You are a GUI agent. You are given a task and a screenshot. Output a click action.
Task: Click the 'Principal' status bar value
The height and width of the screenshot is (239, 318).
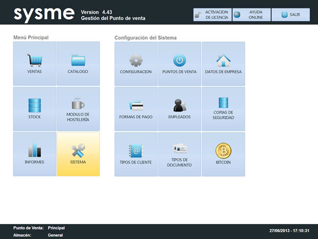tap(56, 228)
